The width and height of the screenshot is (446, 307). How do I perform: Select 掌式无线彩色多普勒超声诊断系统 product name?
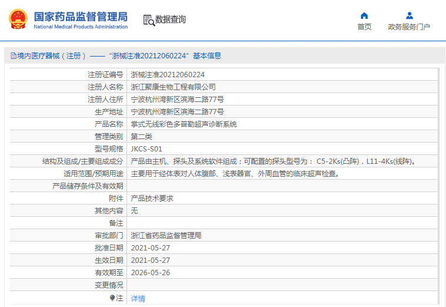tap(184, 124)
